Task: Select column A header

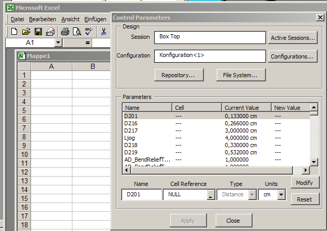Action: point(52,66)
